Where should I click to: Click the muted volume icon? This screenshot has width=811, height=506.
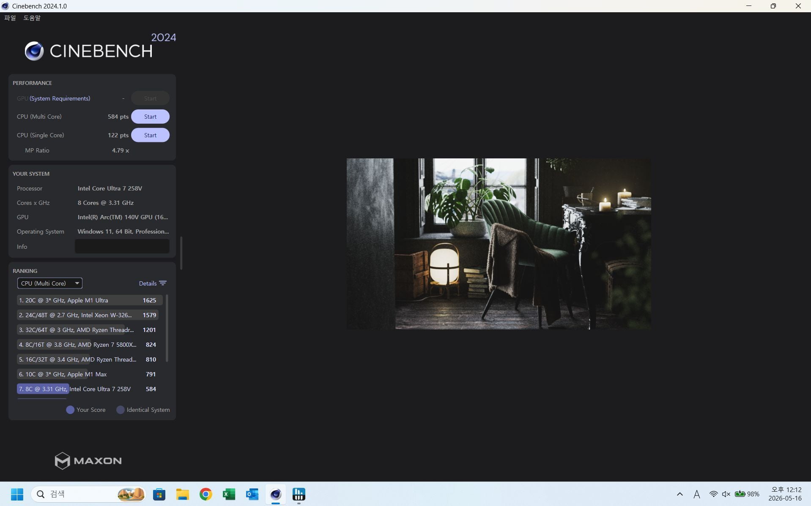click(726, 494)
